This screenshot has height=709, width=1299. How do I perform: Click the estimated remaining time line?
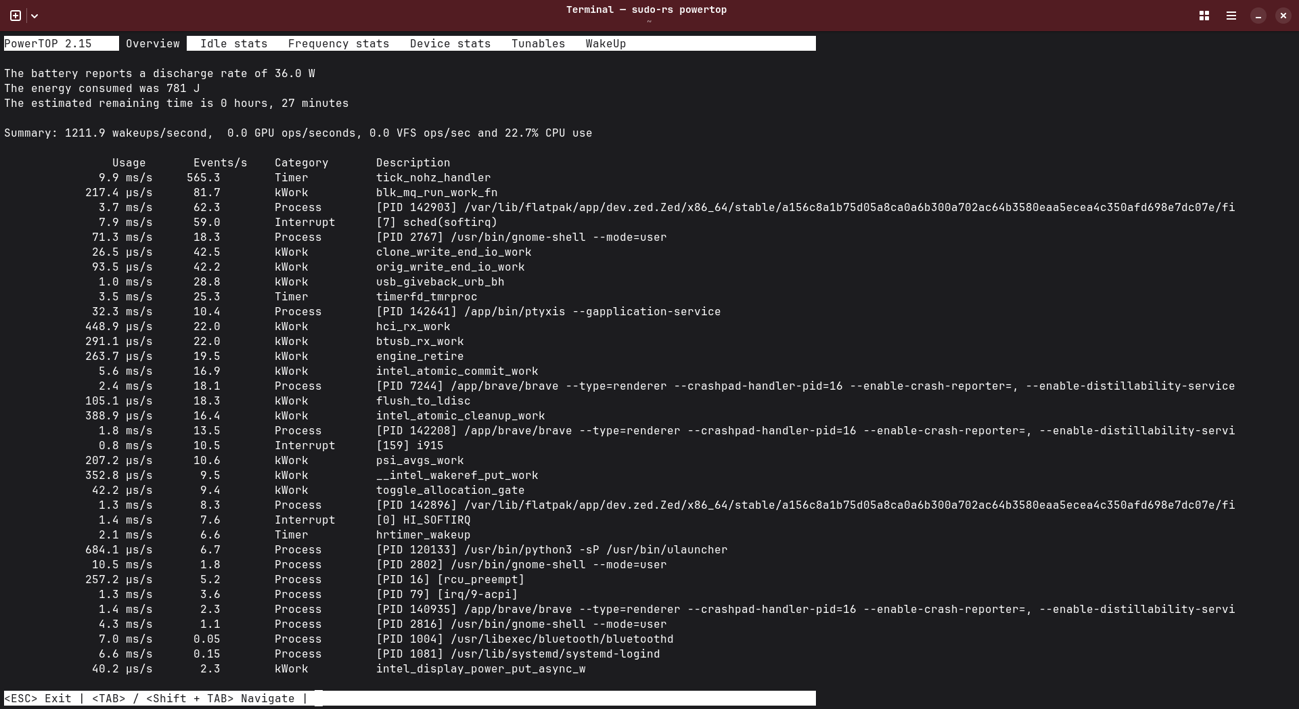(177, 103)
